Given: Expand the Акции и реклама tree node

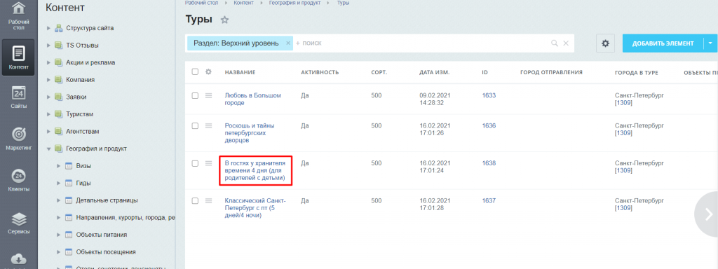Looking at the screenshot, I should click(48, 62).
